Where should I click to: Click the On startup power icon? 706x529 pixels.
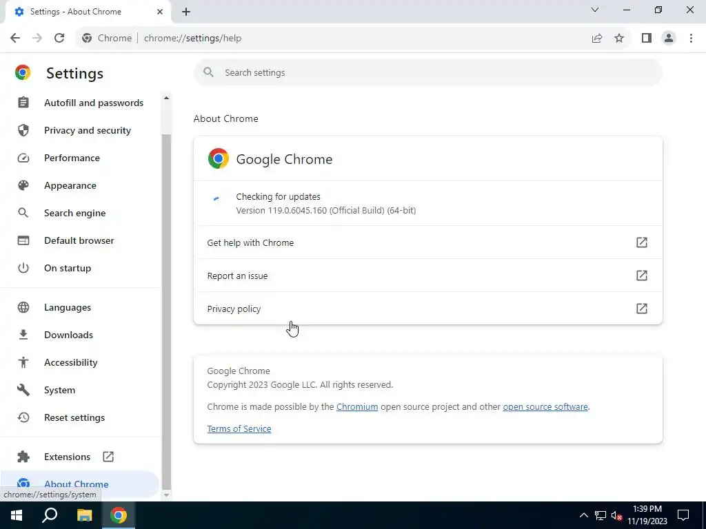(x=23, y=268)
